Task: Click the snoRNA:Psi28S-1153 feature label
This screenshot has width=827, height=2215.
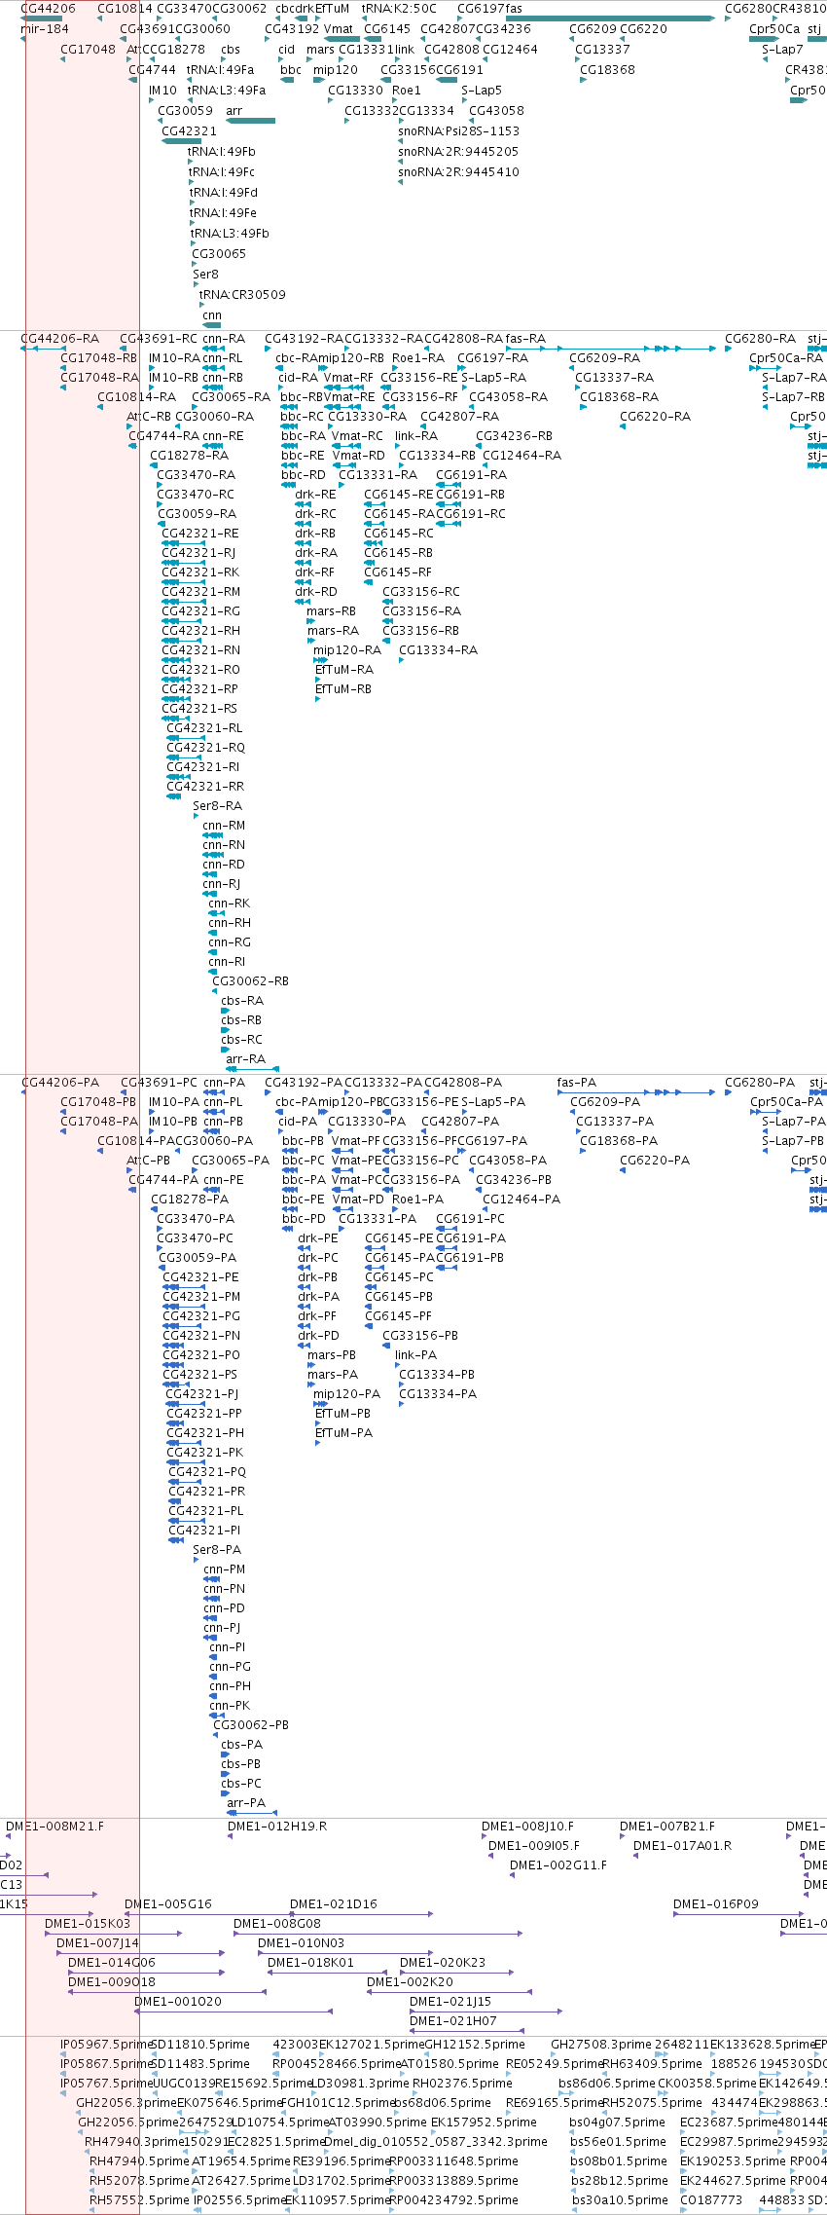Action: click(458, 131)
